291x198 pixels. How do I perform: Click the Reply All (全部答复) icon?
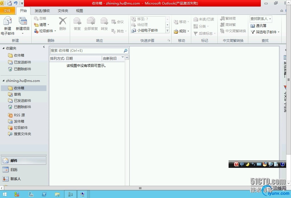point(91,21)
